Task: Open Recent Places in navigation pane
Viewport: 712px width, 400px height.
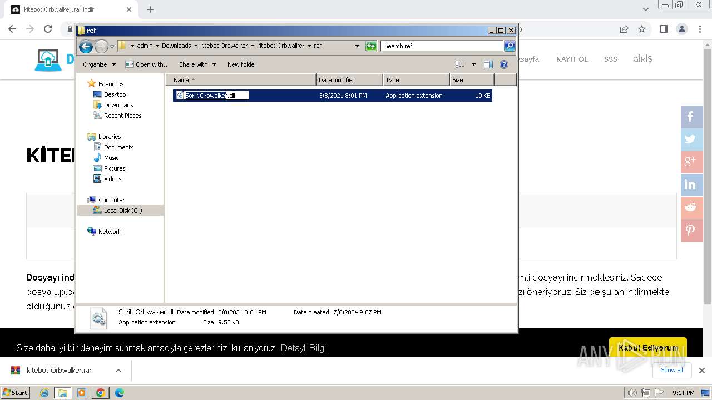Action: click(x=122, y=116)
